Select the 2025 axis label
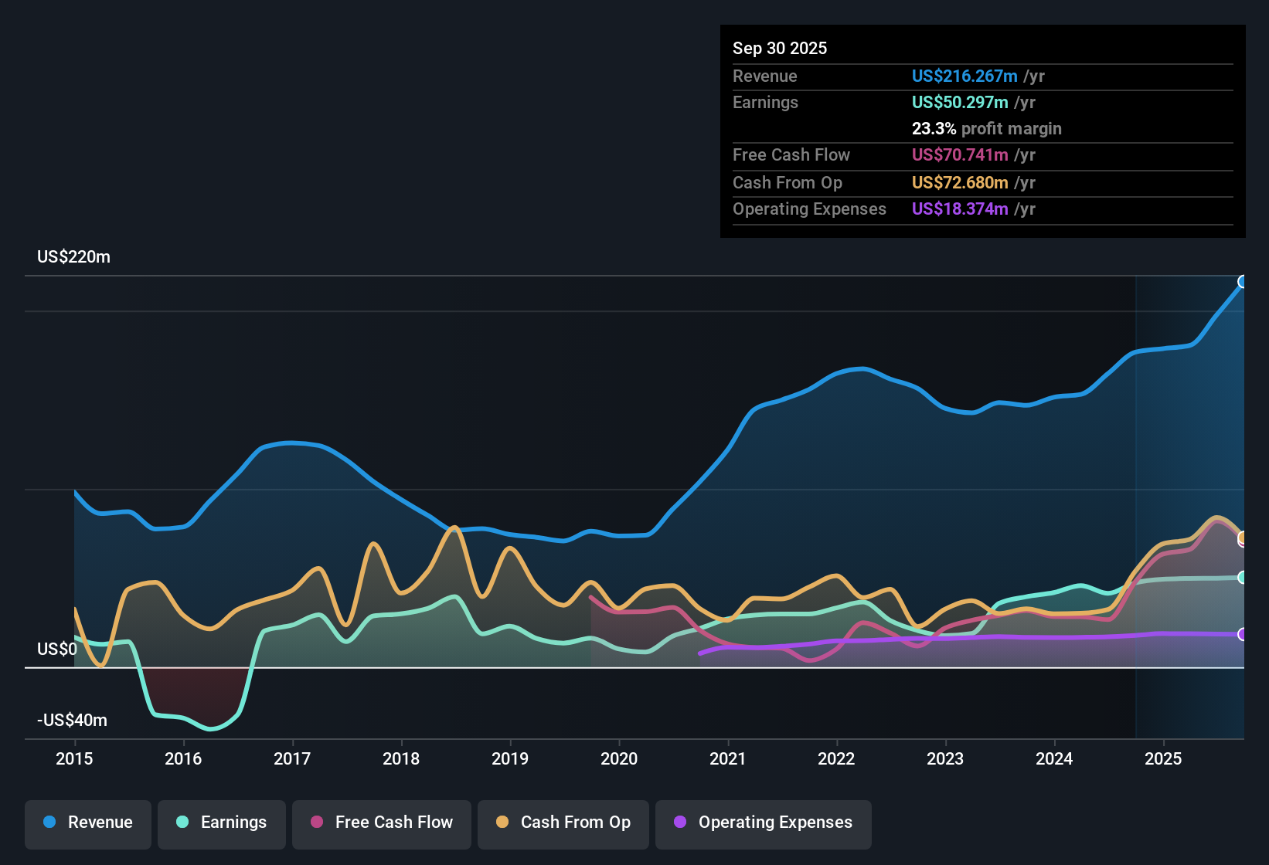The height and width of the screenshot is (865, 1269). coord(1164,759)
